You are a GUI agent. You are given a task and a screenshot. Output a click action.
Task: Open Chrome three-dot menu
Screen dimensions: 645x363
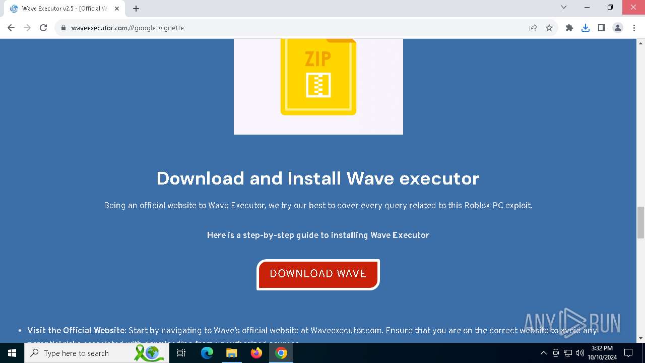[634, 28]
